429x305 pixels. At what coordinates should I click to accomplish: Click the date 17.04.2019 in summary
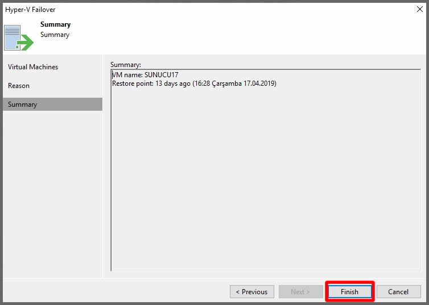(x=259, y=83)
